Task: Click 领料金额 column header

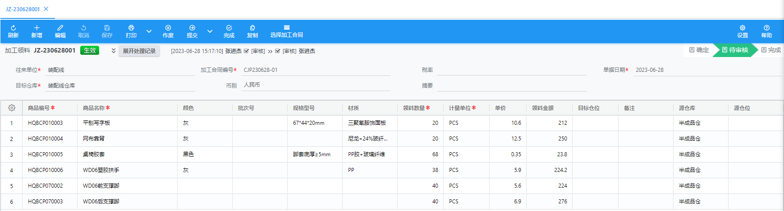Action: [549, 108]
